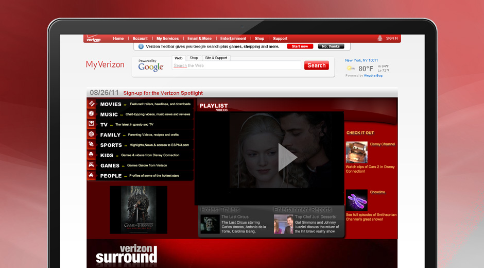Select the Shop search tab
This screenshot has width=484, height=268.
coord(194,58)
